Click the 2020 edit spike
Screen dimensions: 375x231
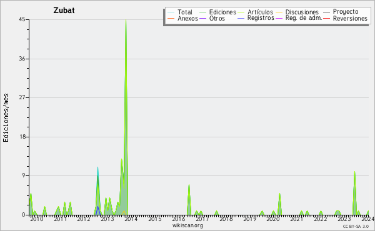[279, 204]
